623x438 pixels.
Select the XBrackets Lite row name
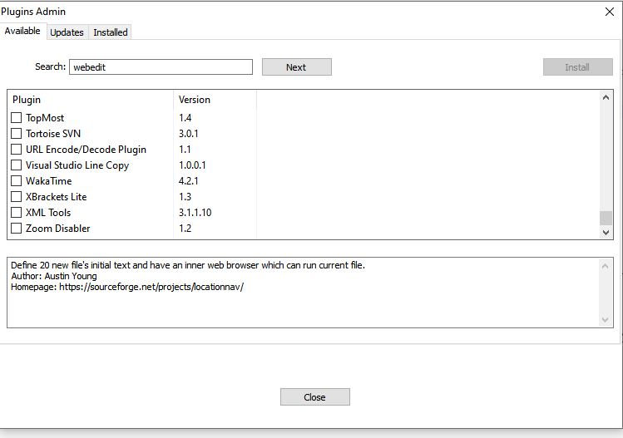point(57,197)
